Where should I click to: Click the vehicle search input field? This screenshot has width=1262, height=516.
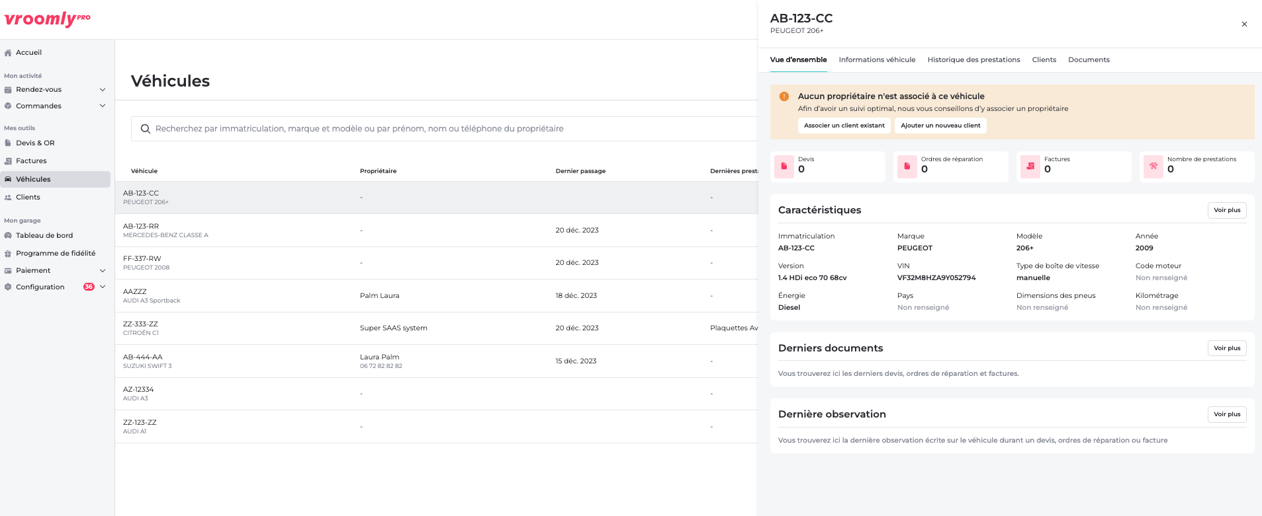click(x=450, y=129)
